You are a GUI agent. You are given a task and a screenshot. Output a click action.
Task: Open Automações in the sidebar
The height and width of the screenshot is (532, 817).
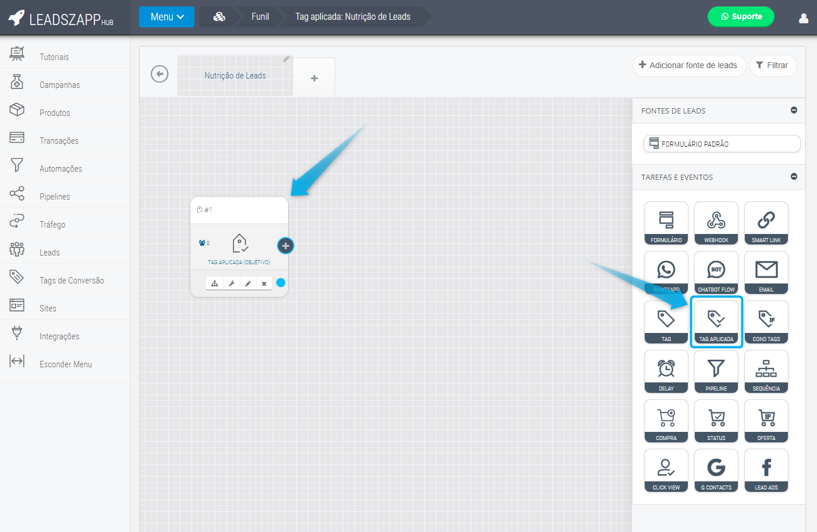click(61, 169)
